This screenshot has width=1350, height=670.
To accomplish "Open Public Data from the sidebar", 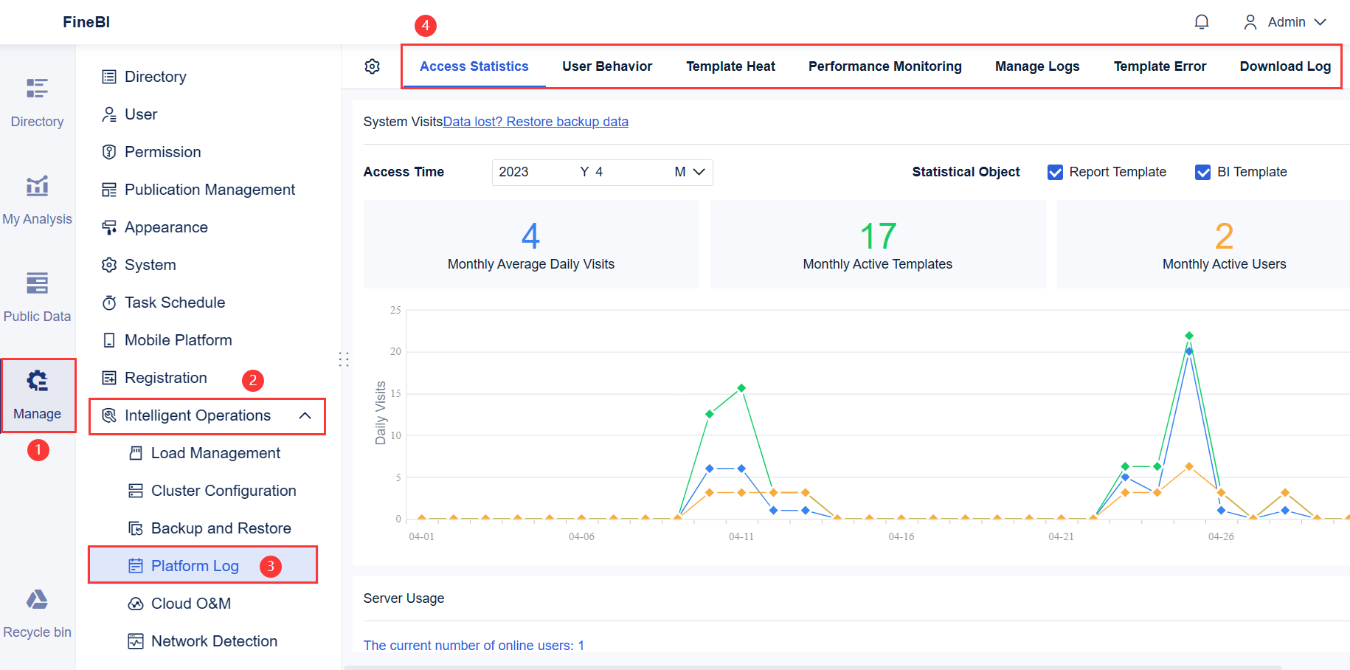I will [38, 297].
